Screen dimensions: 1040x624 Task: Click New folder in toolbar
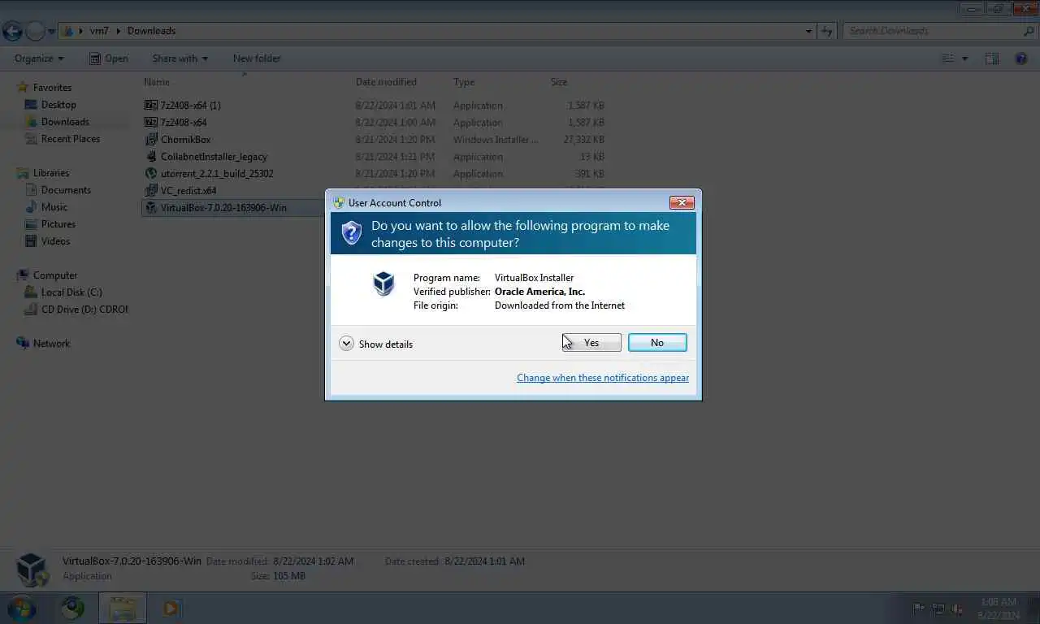[257, 58]
